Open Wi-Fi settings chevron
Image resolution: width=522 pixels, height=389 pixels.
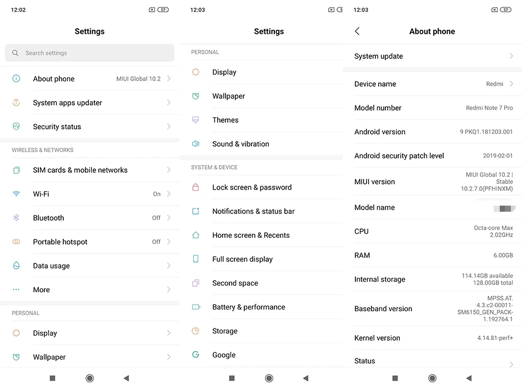[169, 194]
